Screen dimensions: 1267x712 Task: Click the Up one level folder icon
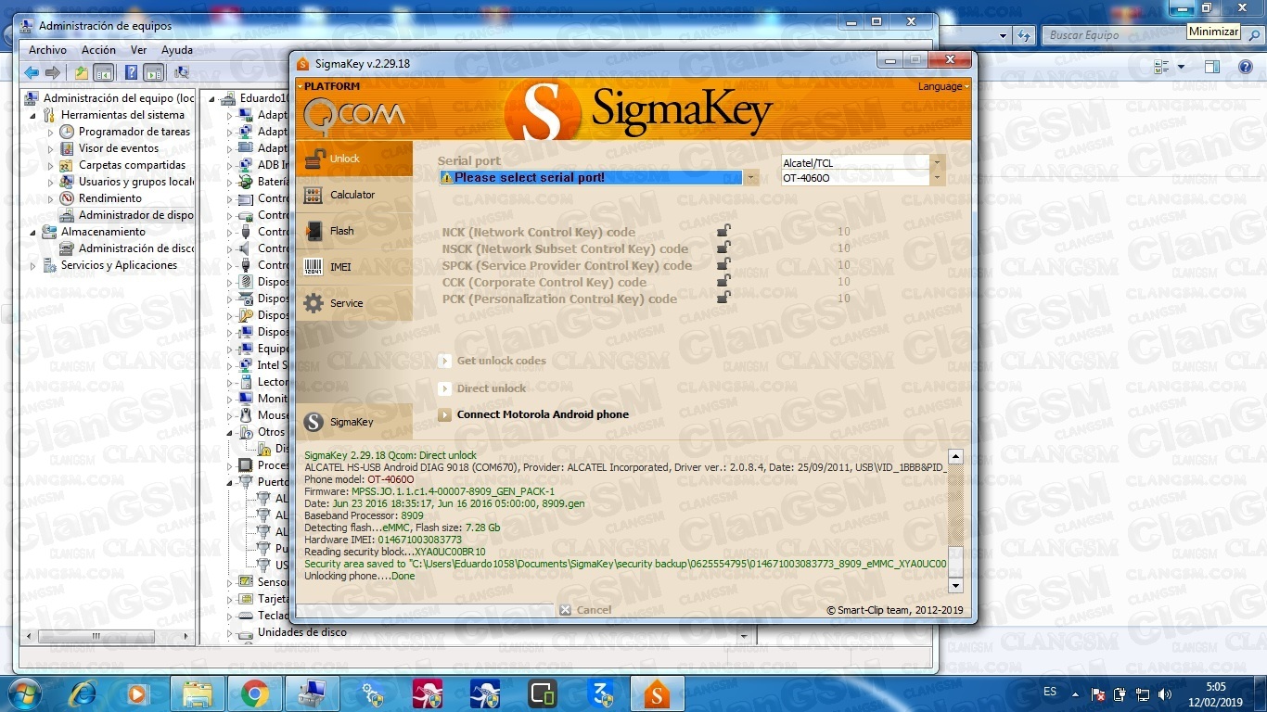(x=82, y=72)
